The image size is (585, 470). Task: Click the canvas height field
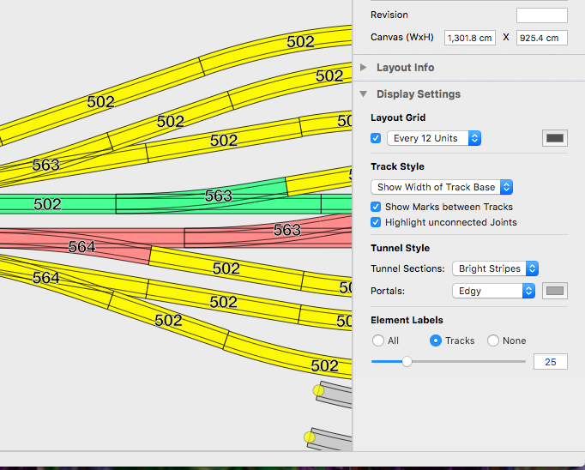(x=541, y=38)
